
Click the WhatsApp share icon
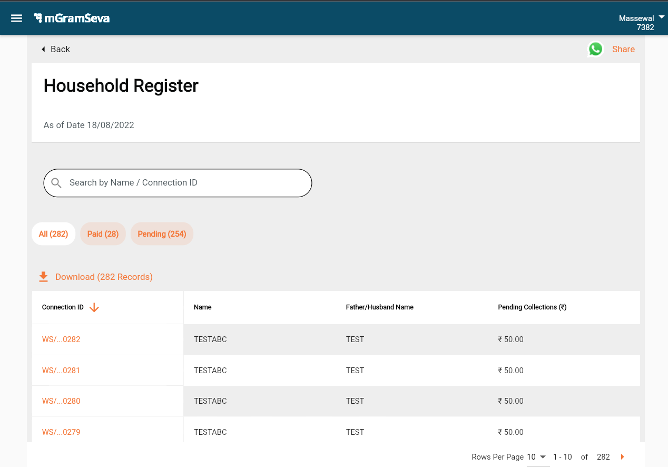[x=595, y=49]
